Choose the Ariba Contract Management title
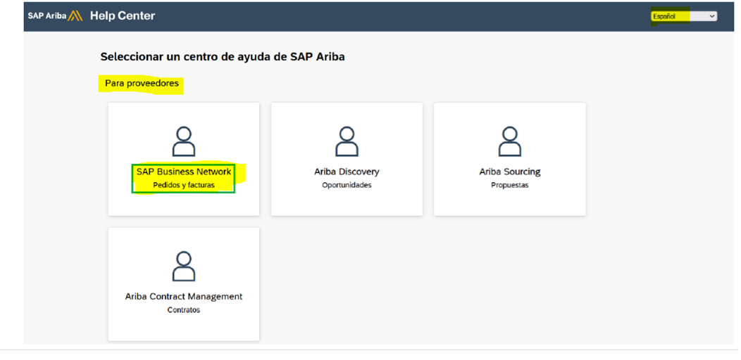741x360 pixels. 184,297
